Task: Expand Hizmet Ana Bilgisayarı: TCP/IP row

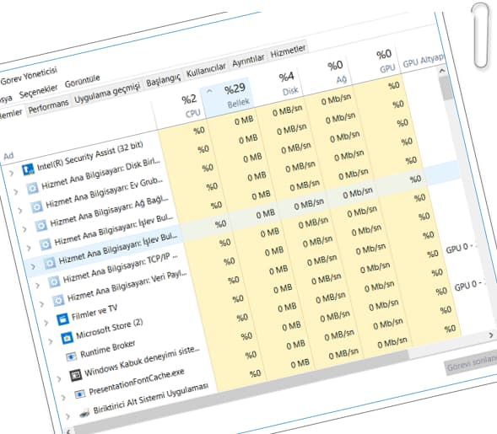Action: tap(37, 285)
